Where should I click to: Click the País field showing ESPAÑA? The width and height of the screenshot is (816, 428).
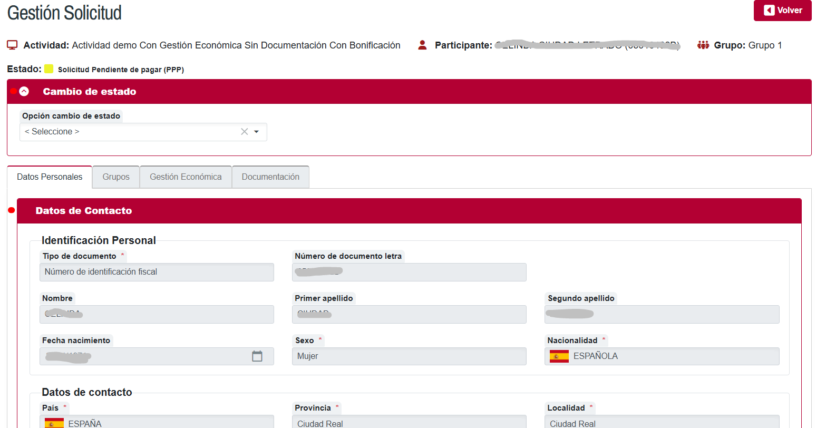pos(157,422)
